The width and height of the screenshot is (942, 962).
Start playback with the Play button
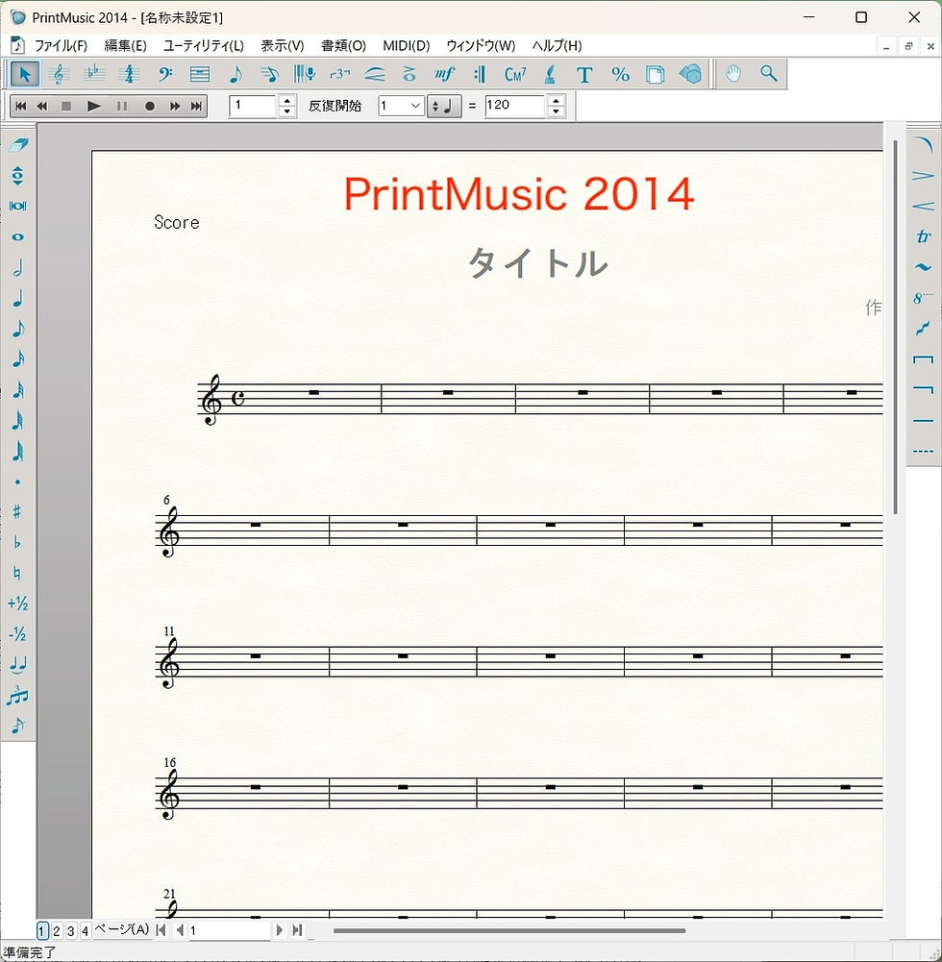pyautogui.click(x=94, y=106)
